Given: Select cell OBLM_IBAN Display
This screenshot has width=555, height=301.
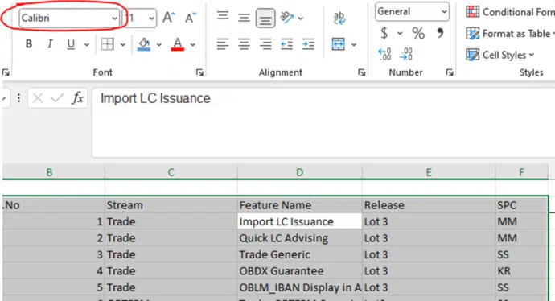Looking at the screenshot, I should pos(299,287).
